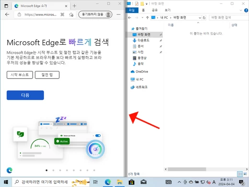This screenshot has width=249, height=187.
Task: Open taskbar clock showing 오후 3:11
Action: (226, 182)
